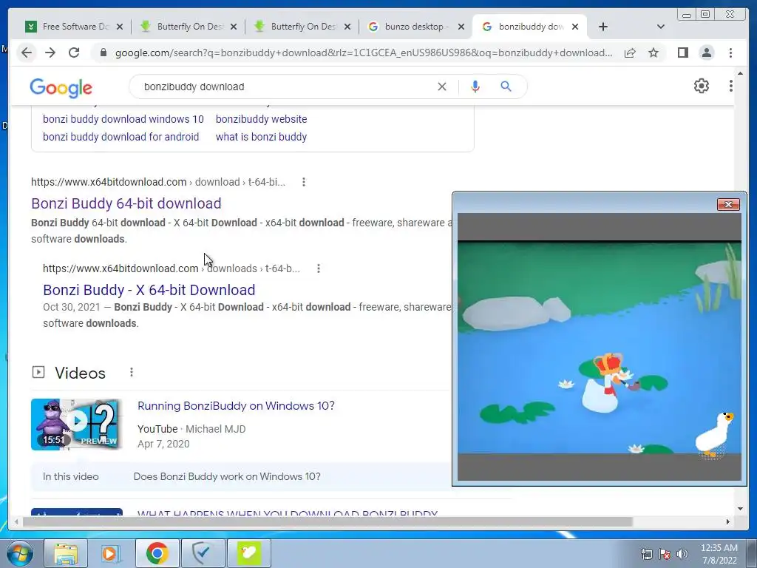
Task: Open the Chrome profile avatar
Action: (706, 53)
